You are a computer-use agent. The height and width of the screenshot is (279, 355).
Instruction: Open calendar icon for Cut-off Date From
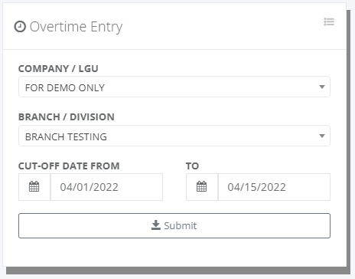point(34,187)
